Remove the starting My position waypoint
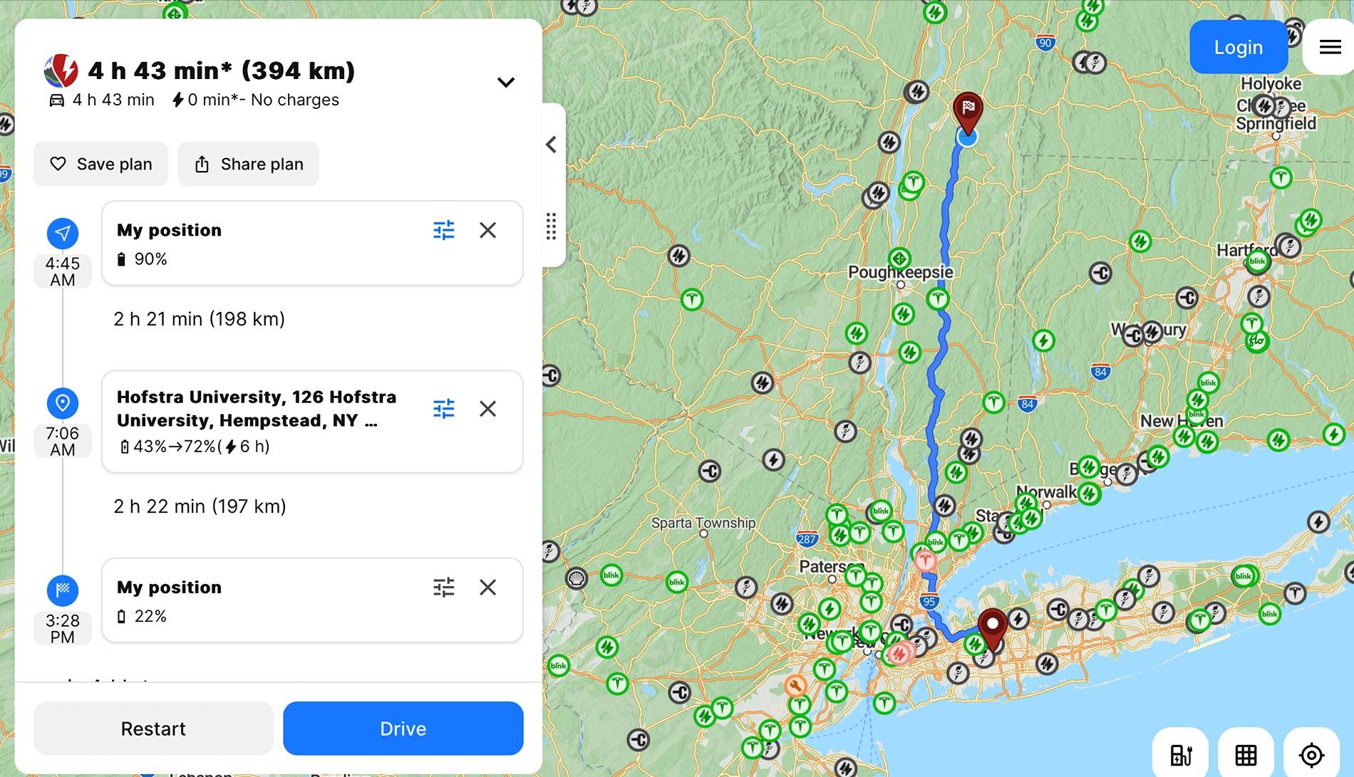 (487, 230)
